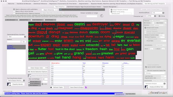
Task: Open the Dependent/Class Variable 'text' dropdown
Action: 17,37
